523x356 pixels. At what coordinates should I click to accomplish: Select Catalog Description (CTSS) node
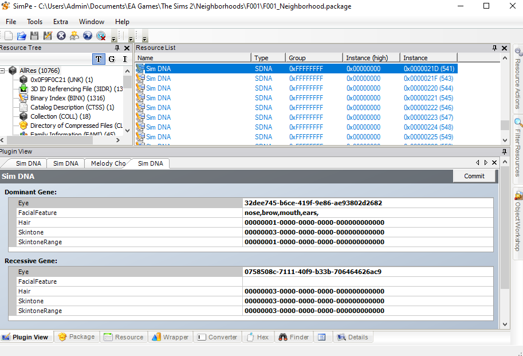click(x=72, y=107)
